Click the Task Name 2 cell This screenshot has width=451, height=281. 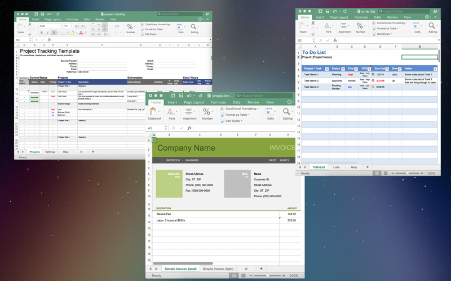(x=315, y=81)
